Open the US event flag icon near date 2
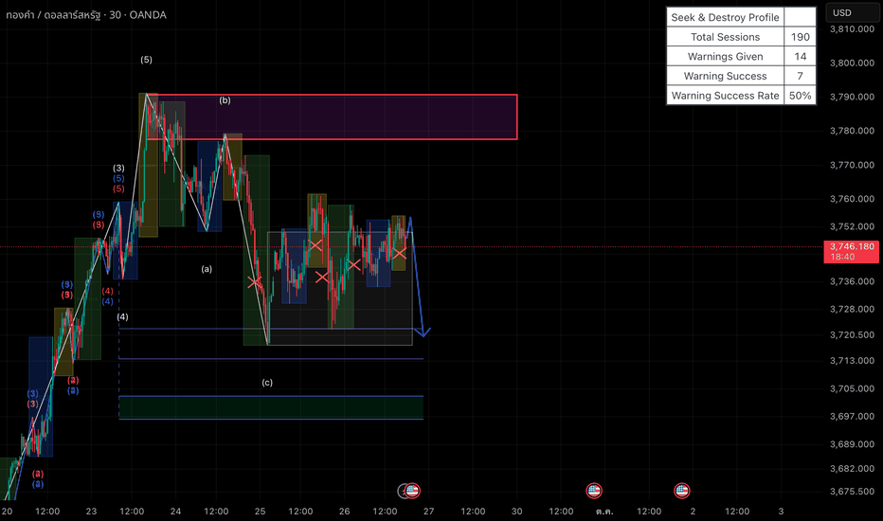Screen dimensions: 883x521 click(682, 491)
